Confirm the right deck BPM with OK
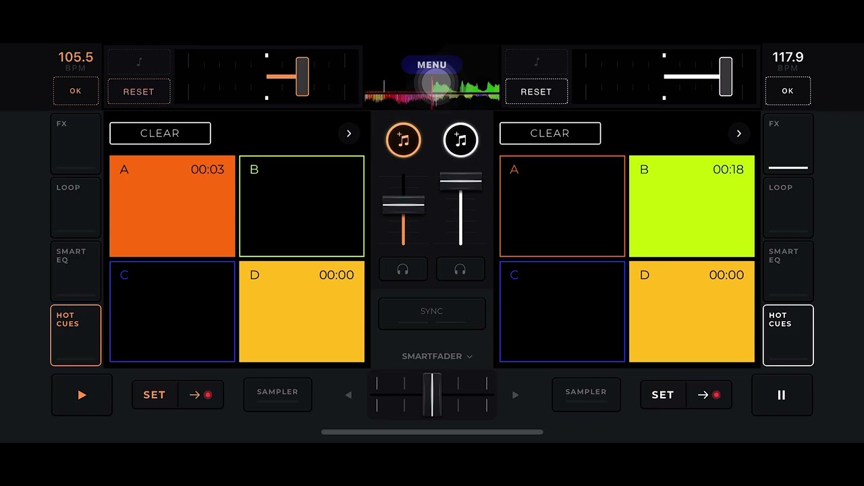Viewport: 864px width, 486px height. 788,91
